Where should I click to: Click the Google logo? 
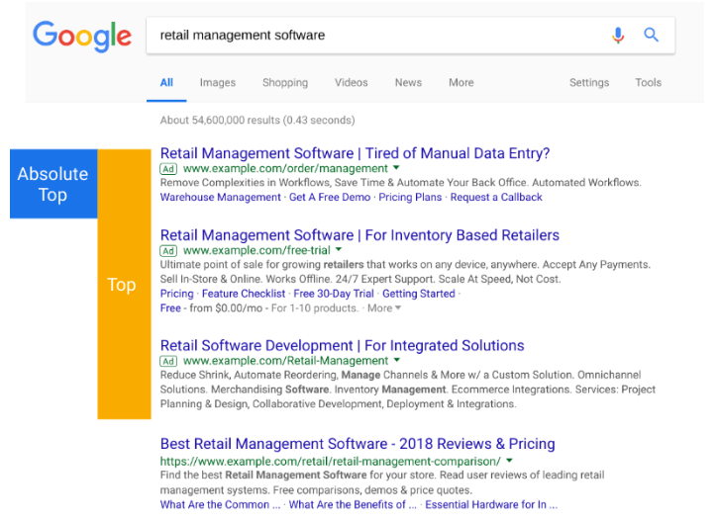[82, 36]
